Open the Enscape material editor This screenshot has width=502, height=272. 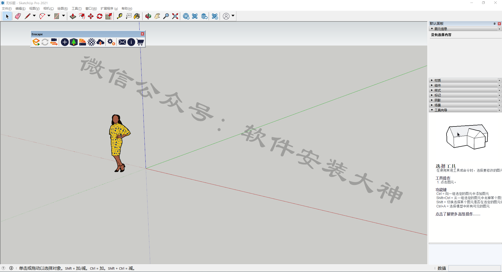coord(83,42)
